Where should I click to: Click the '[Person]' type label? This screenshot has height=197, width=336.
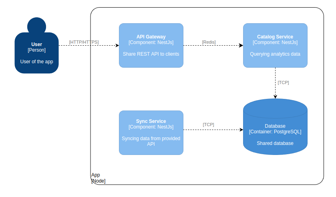36,50
